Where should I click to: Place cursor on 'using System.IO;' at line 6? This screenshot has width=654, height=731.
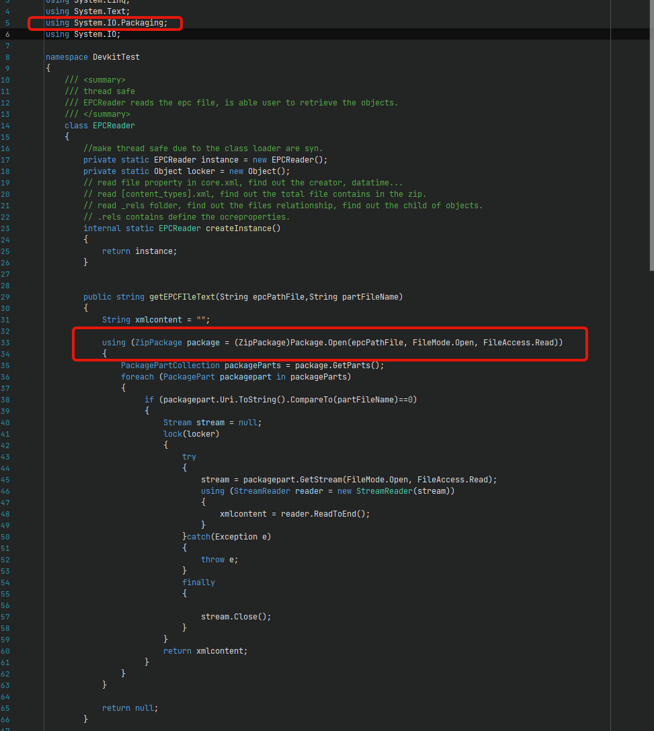click(83, 34)
